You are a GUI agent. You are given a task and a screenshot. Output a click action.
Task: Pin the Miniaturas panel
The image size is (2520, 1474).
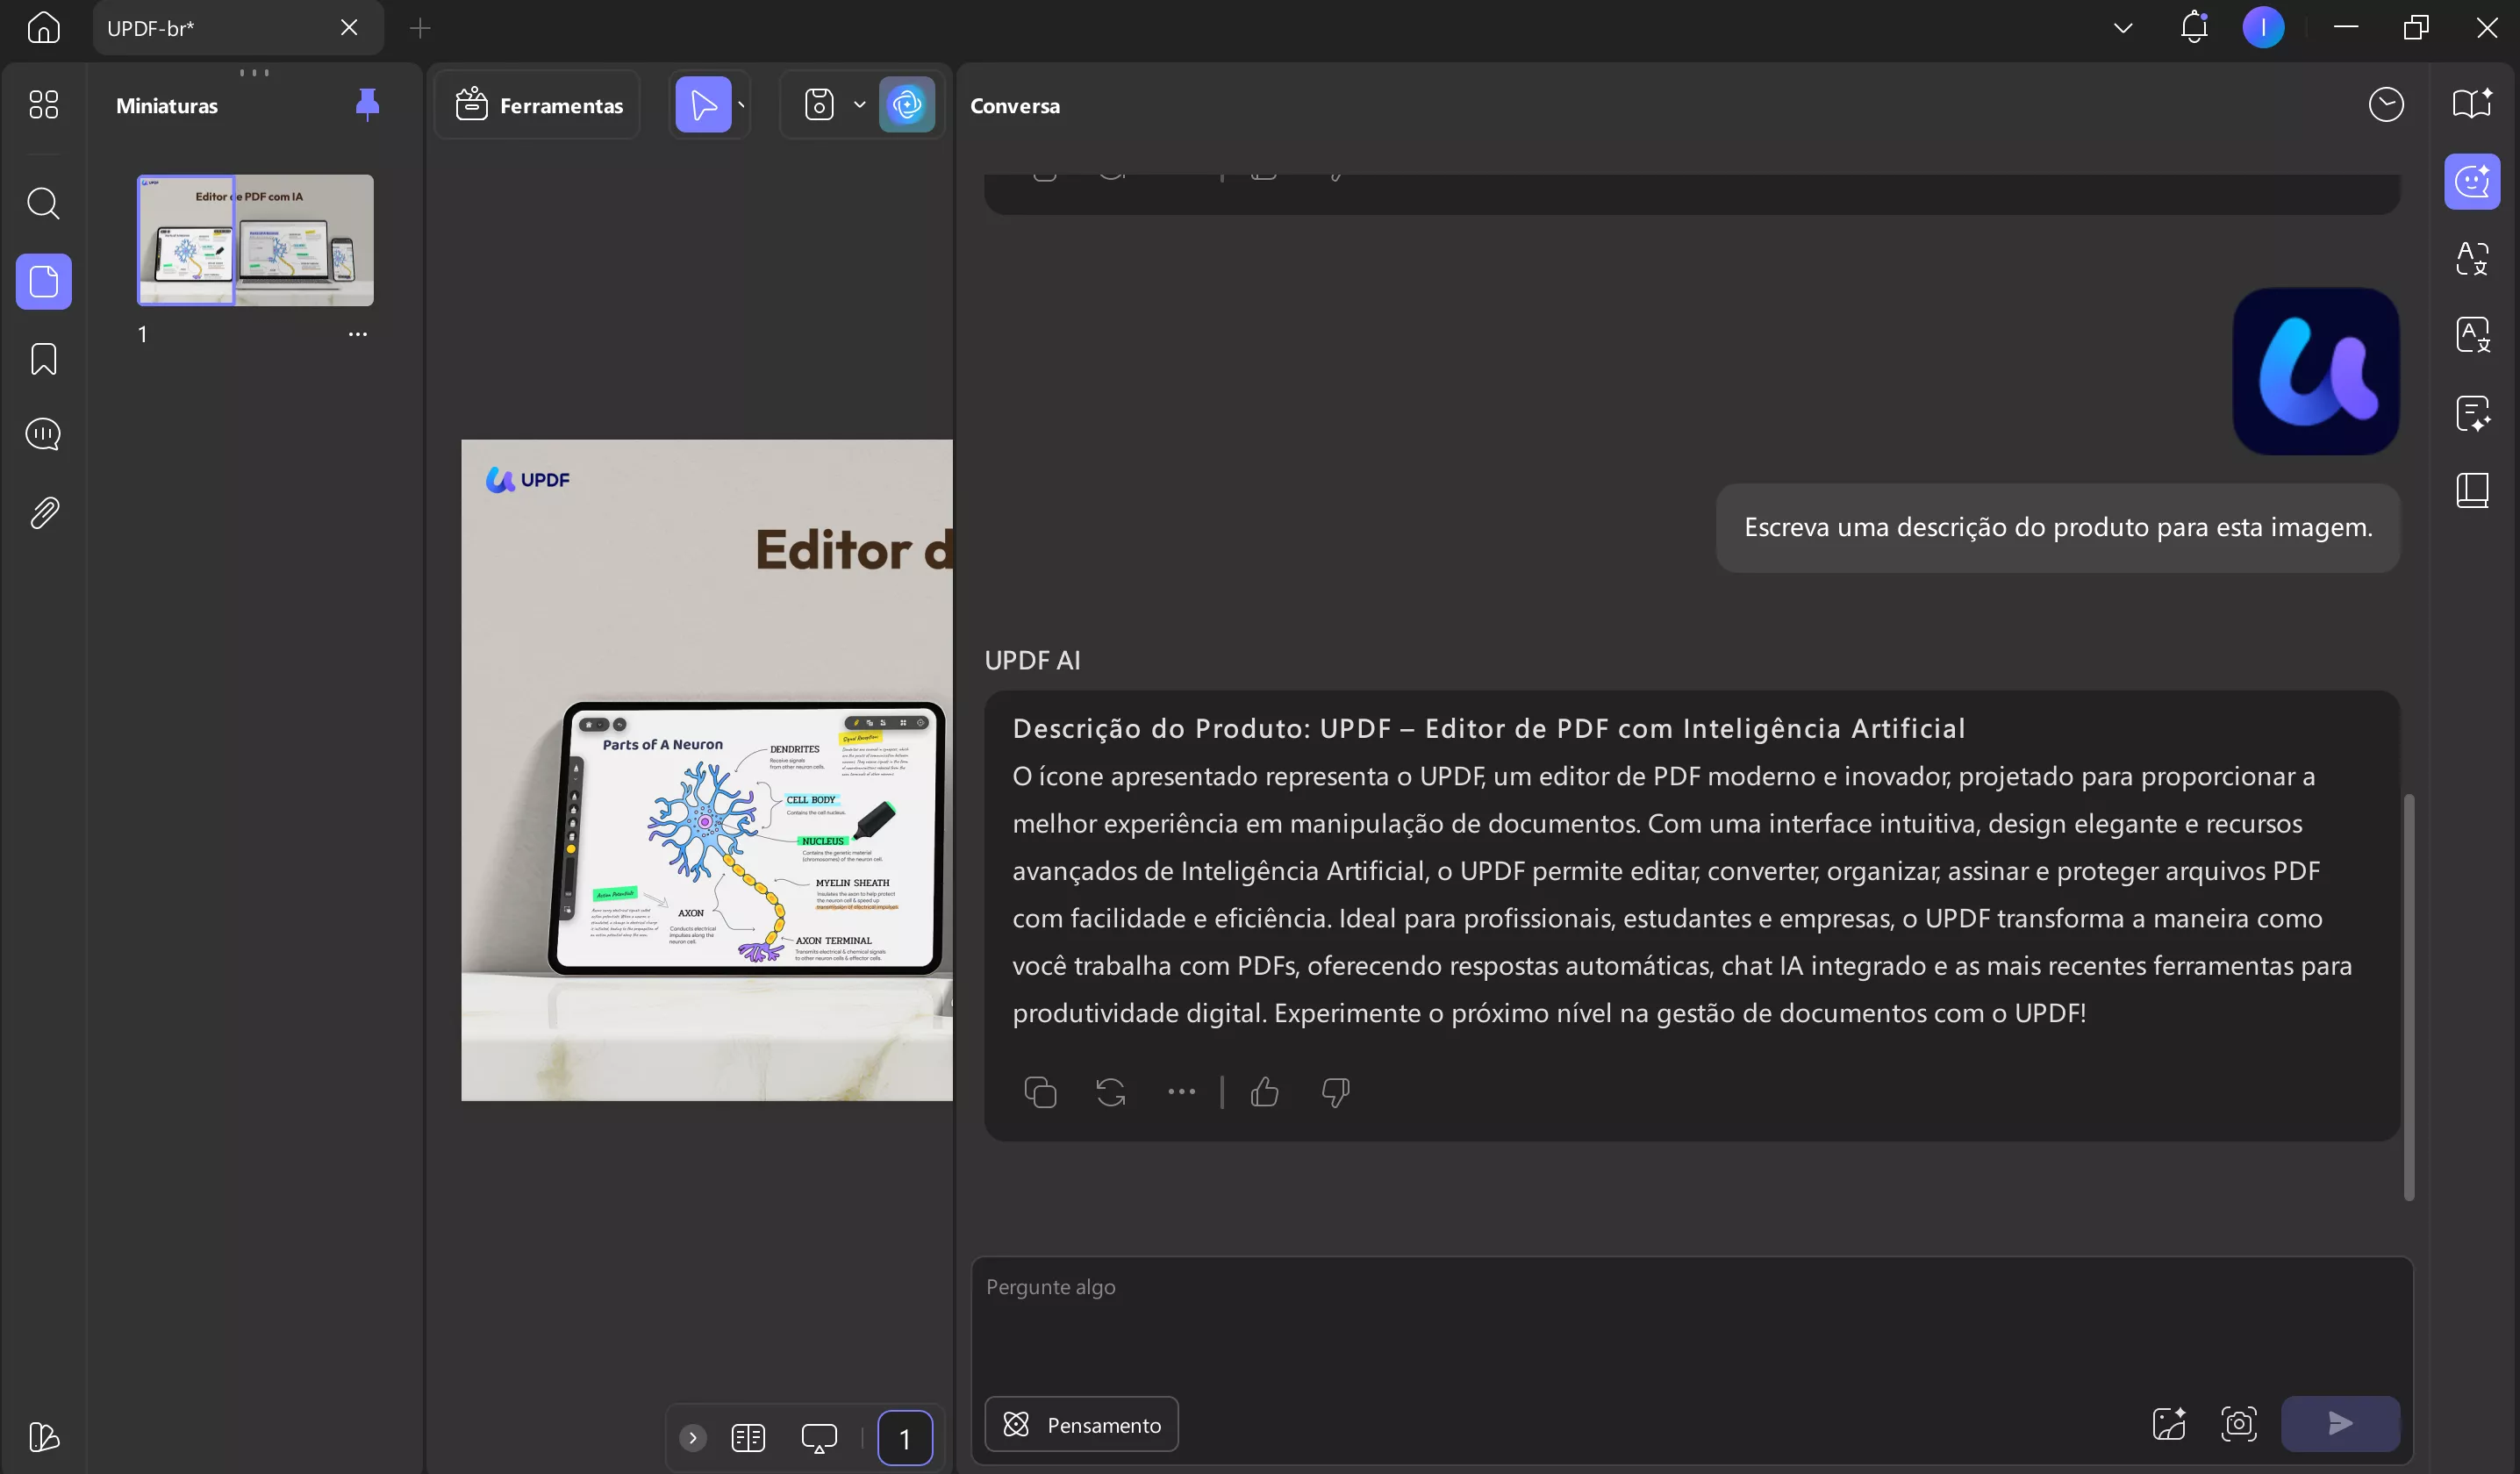[x=367, y=104]
